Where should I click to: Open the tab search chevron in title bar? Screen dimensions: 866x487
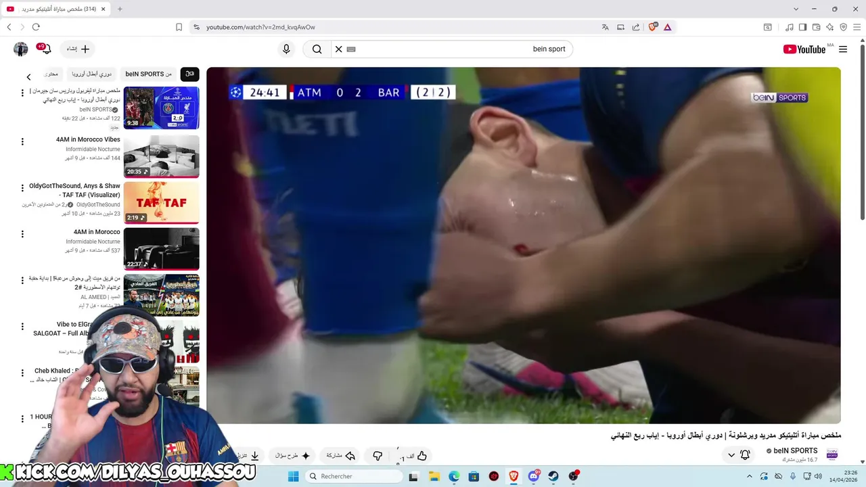coord(796,9)
